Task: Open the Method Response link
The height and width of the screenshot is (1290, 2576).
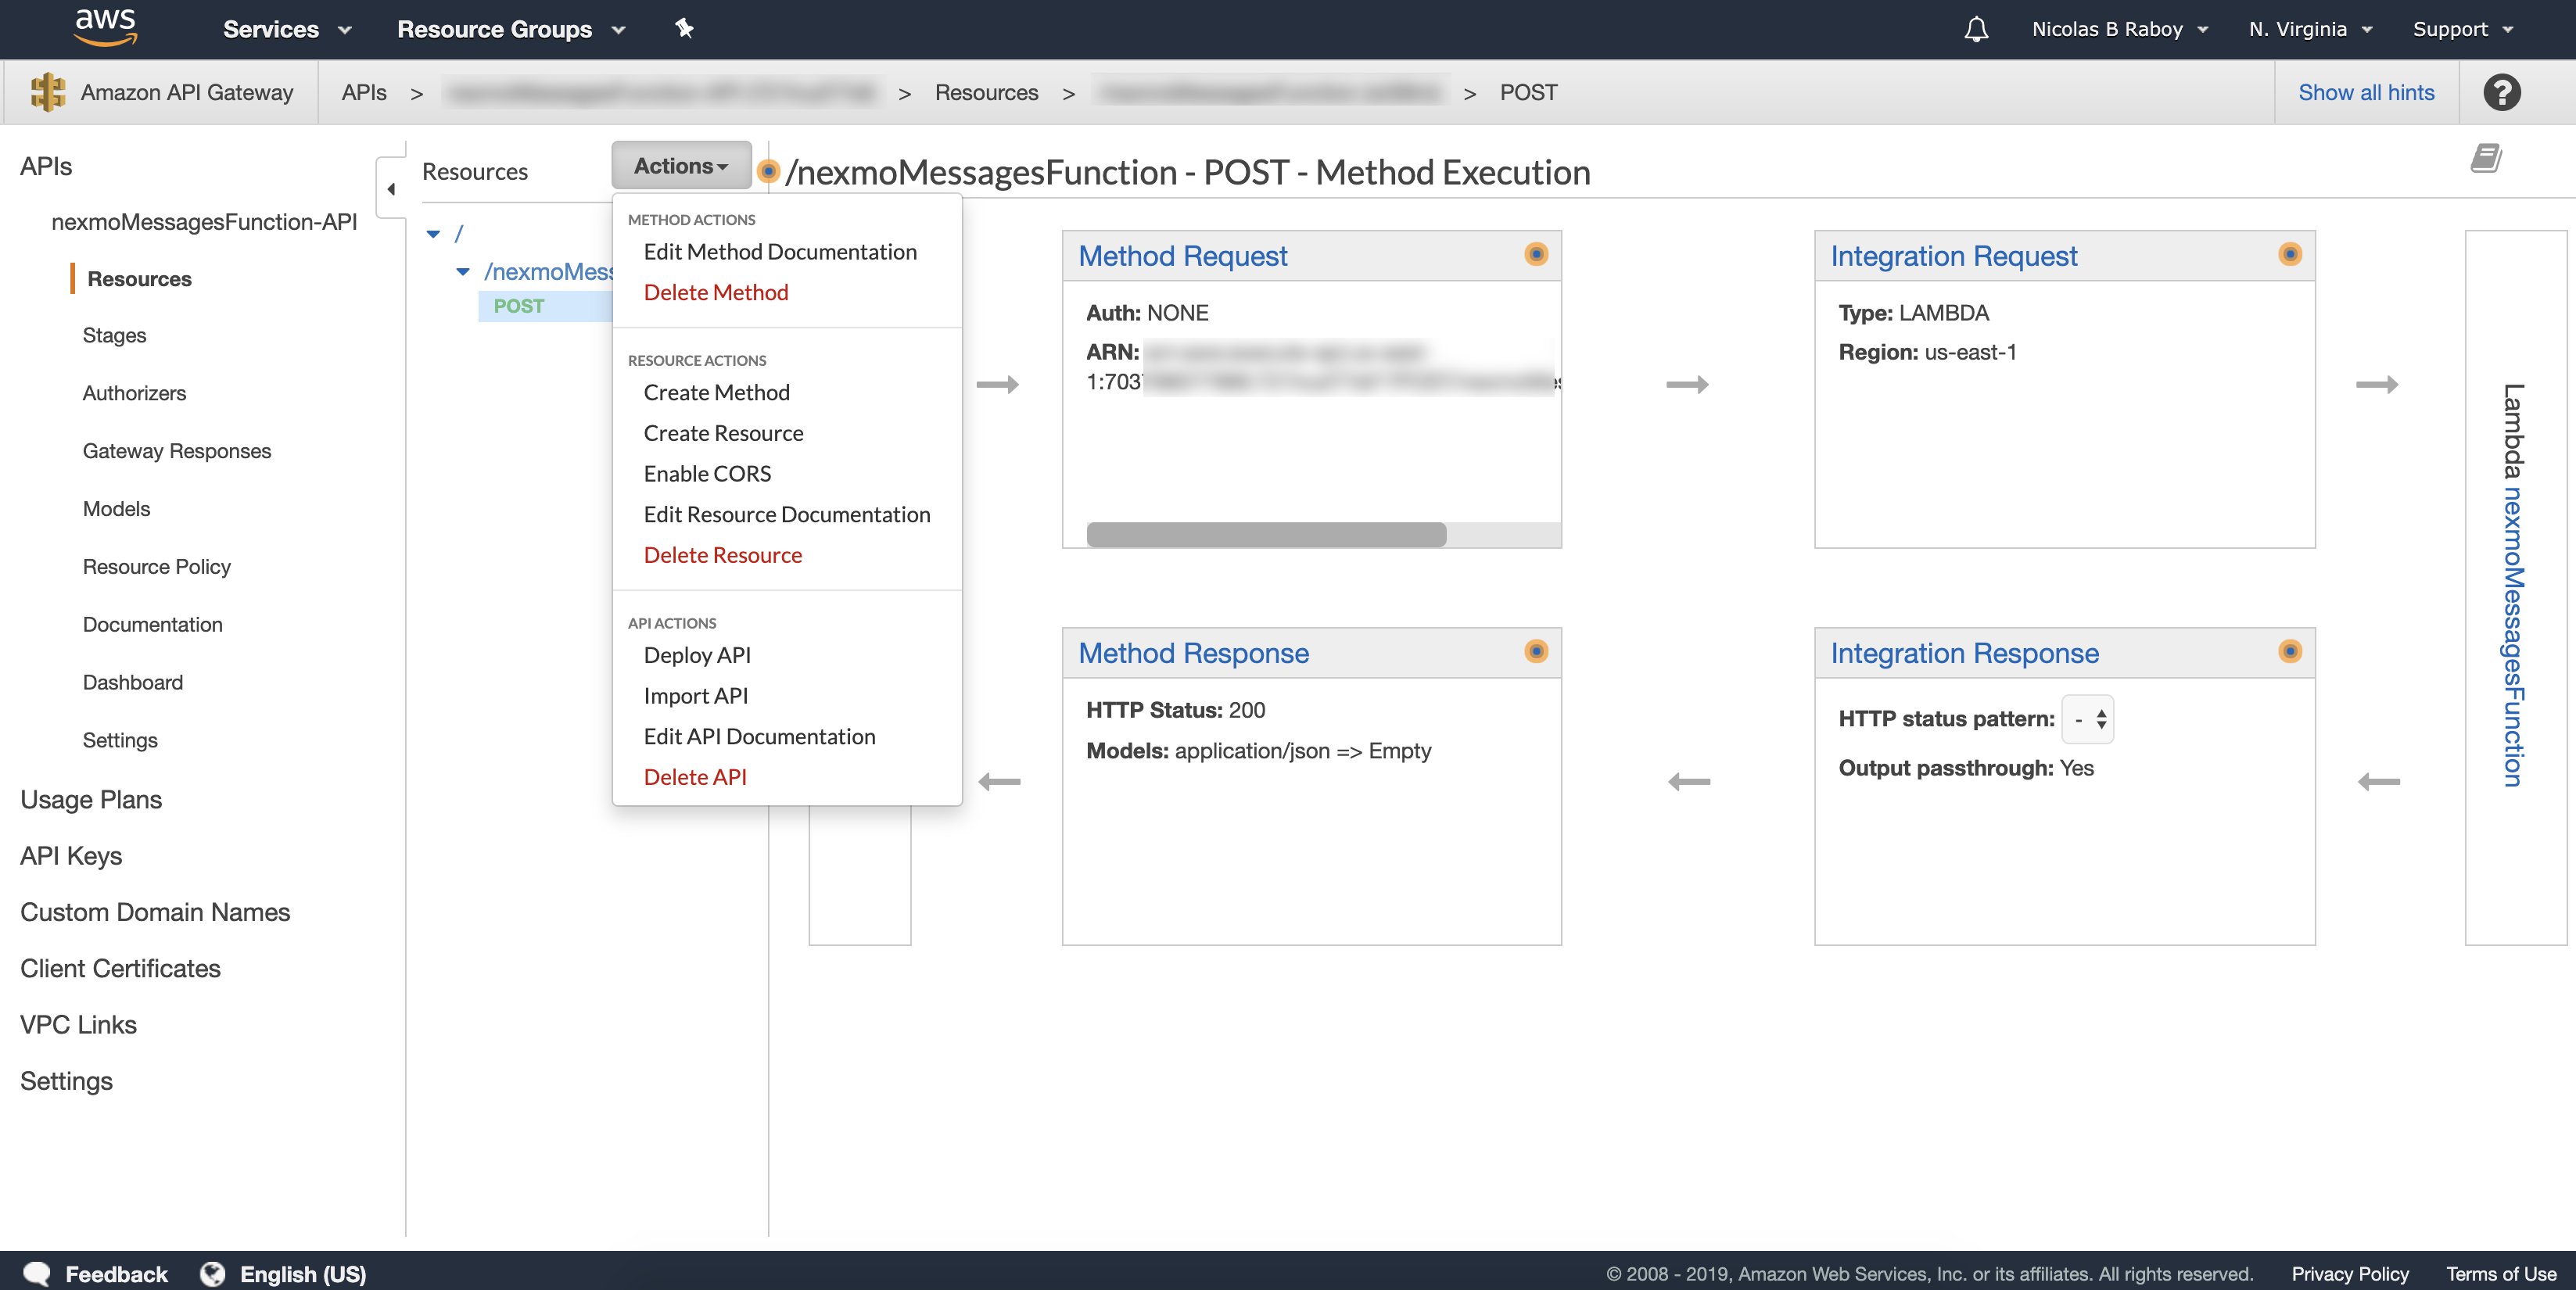Action: pyautogui.click(x=1194, y=653)
